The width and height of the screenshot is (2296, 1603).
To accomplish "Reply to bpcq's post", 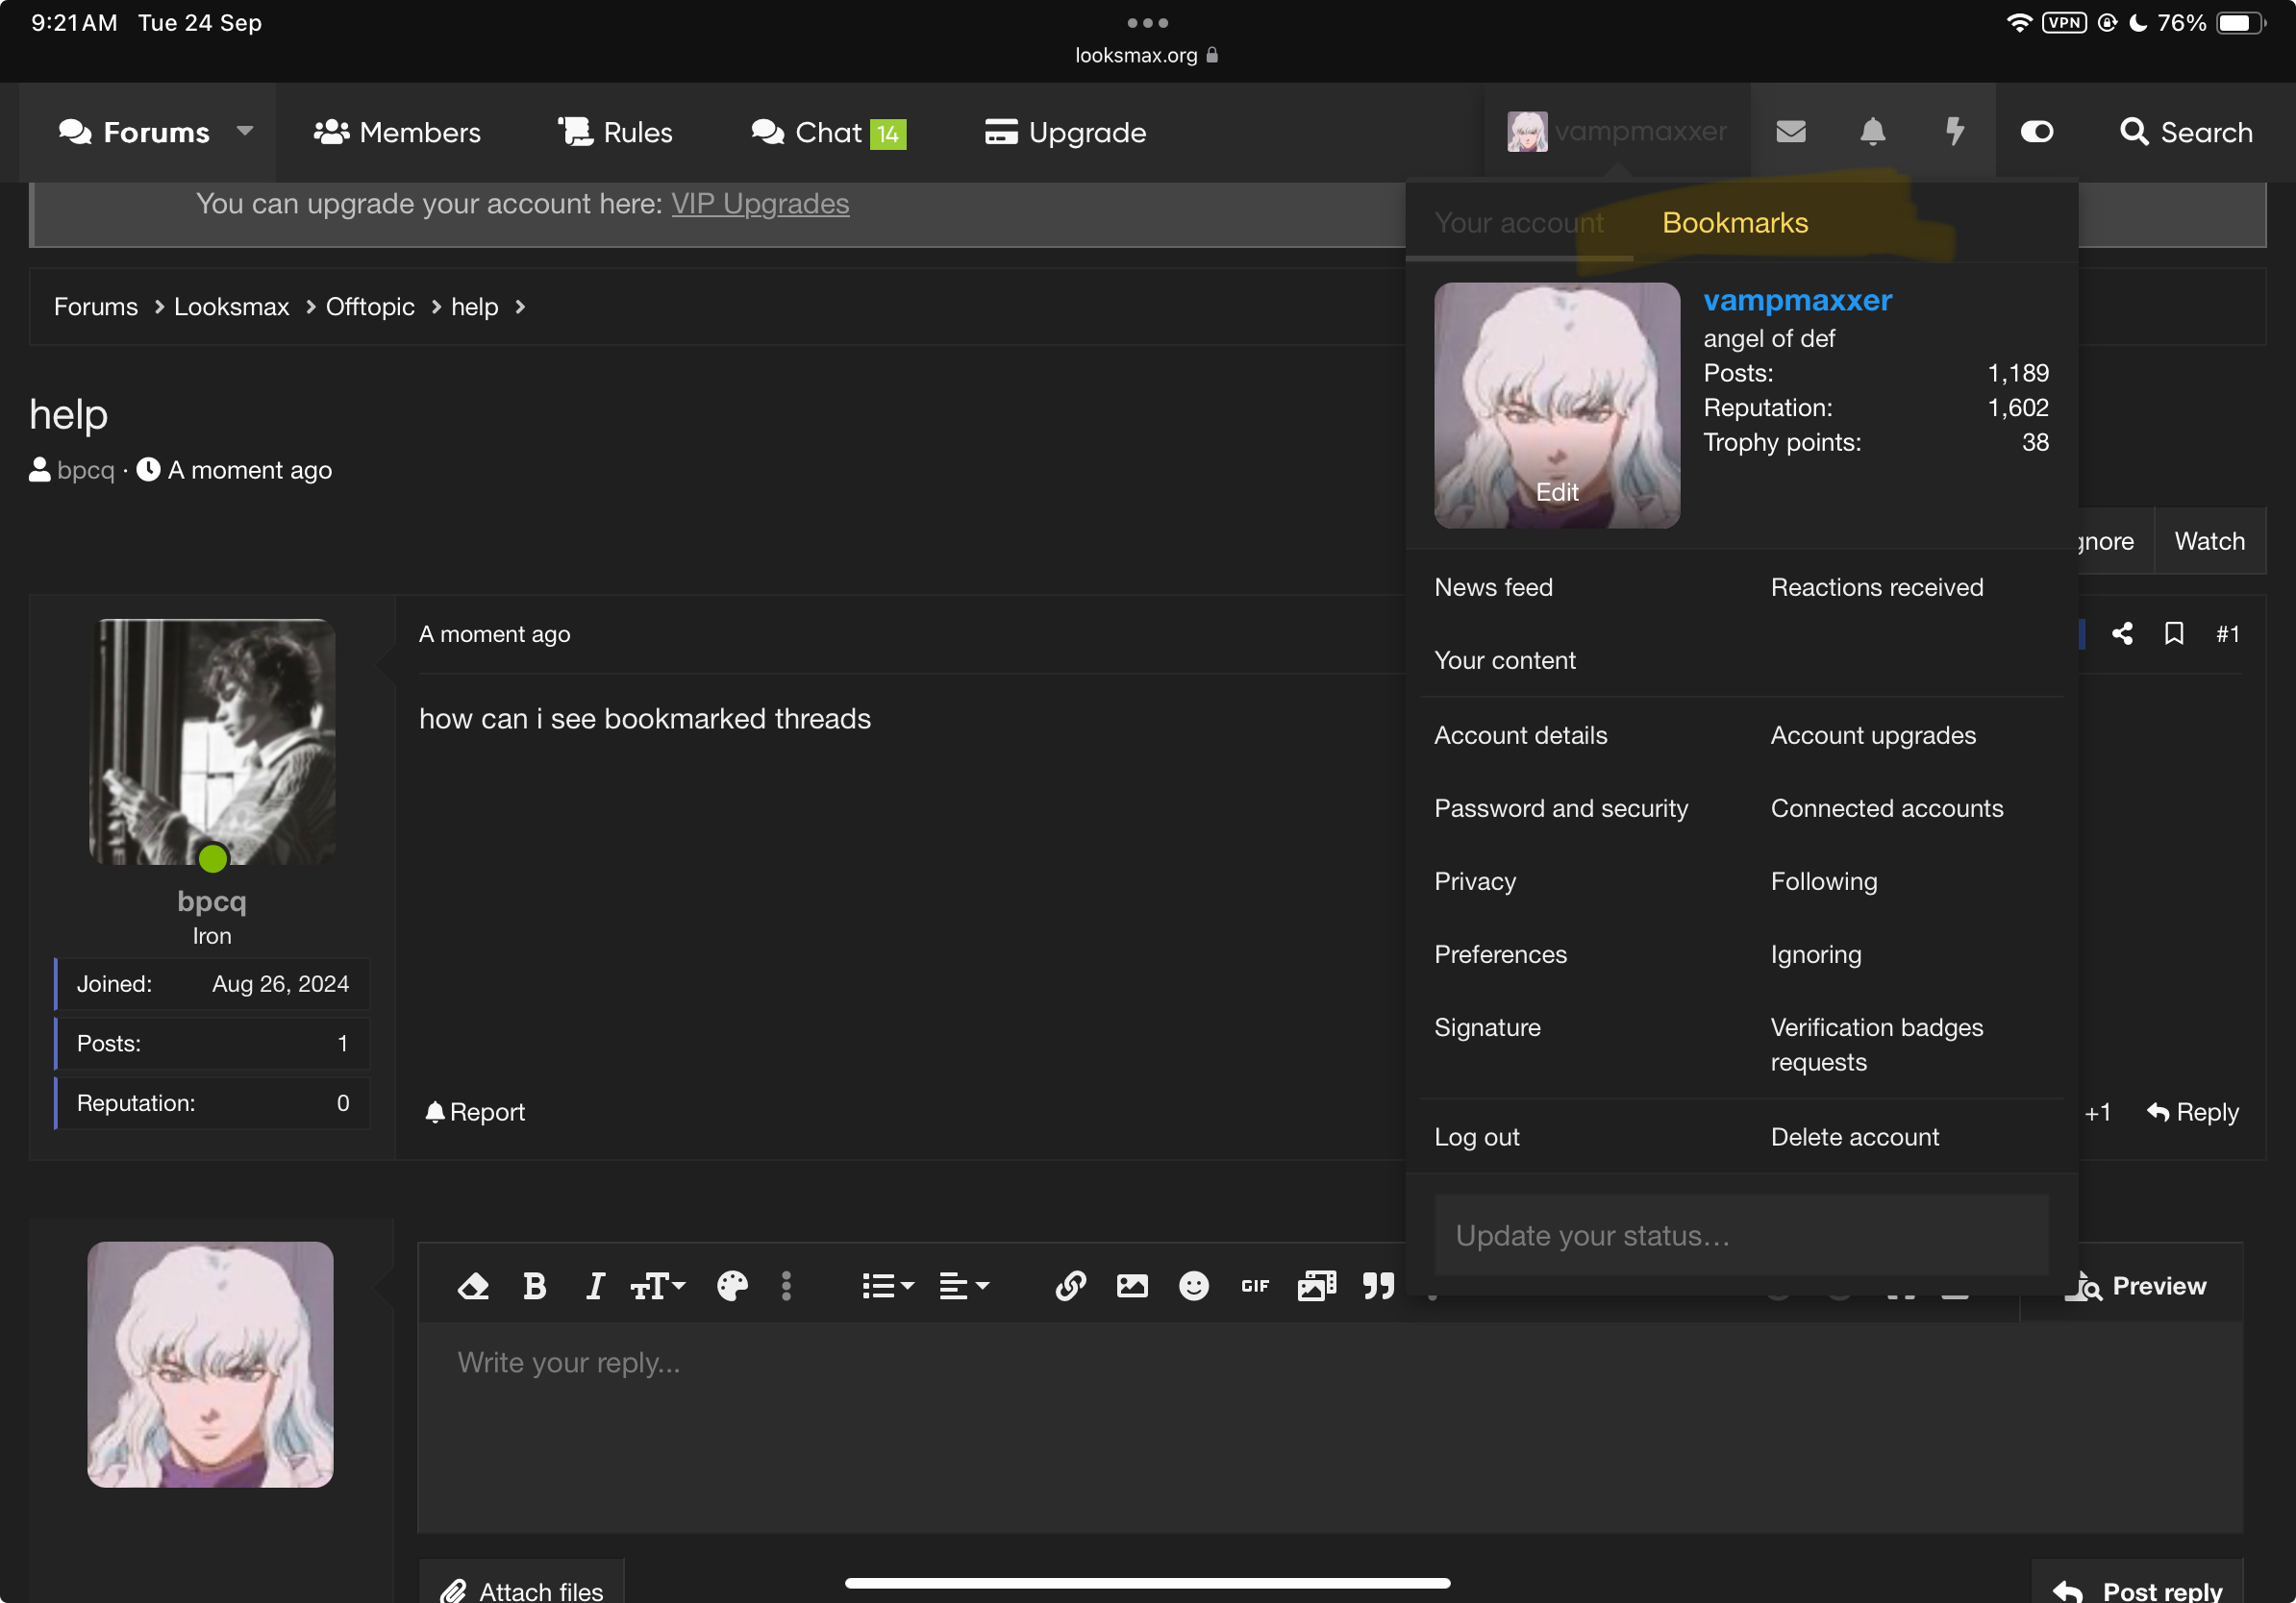I will click(2192, 1112).
